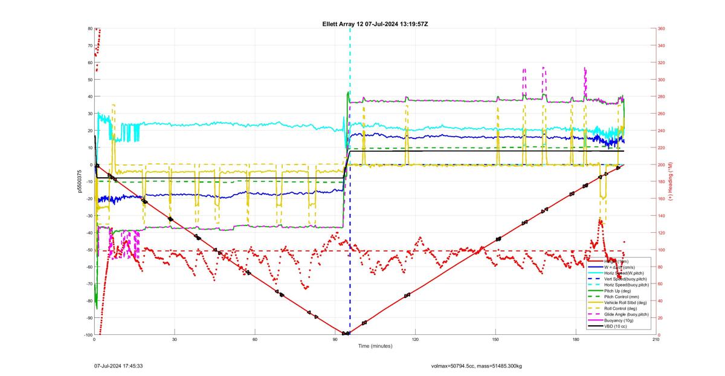Click the footer timestamp '07-Jul-2024 17:45:33'
The width and height of the screenshot is (725, 376).
coord(118,366)
